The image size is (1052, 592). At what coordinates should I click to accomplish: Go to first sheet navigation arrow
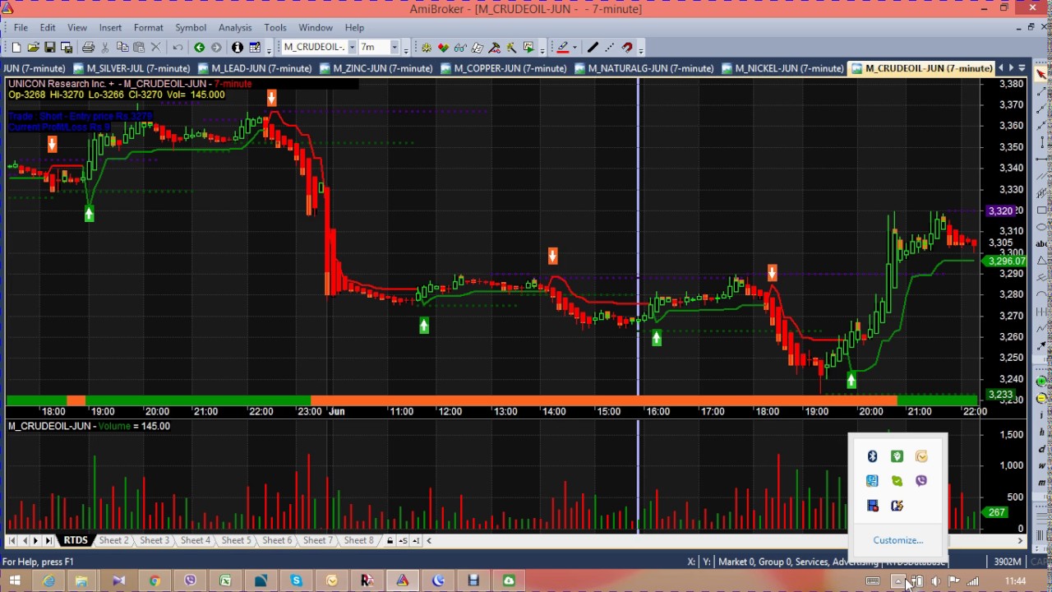pos(12,540)
